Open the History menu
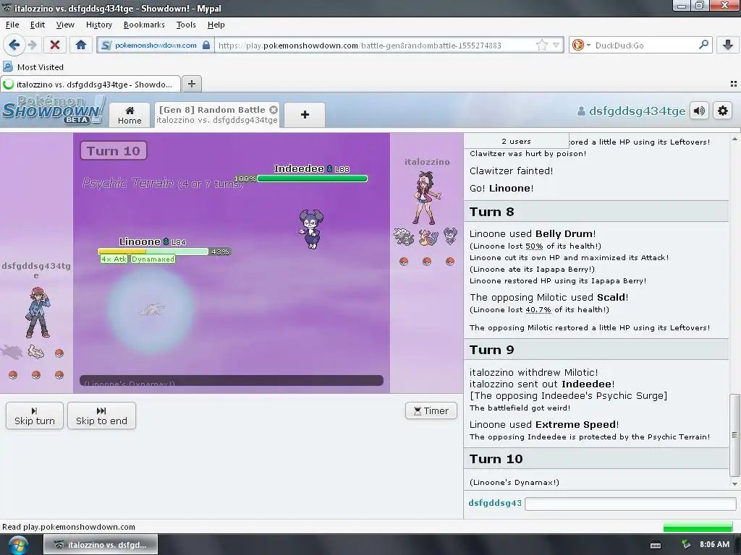 click(98, 25)
